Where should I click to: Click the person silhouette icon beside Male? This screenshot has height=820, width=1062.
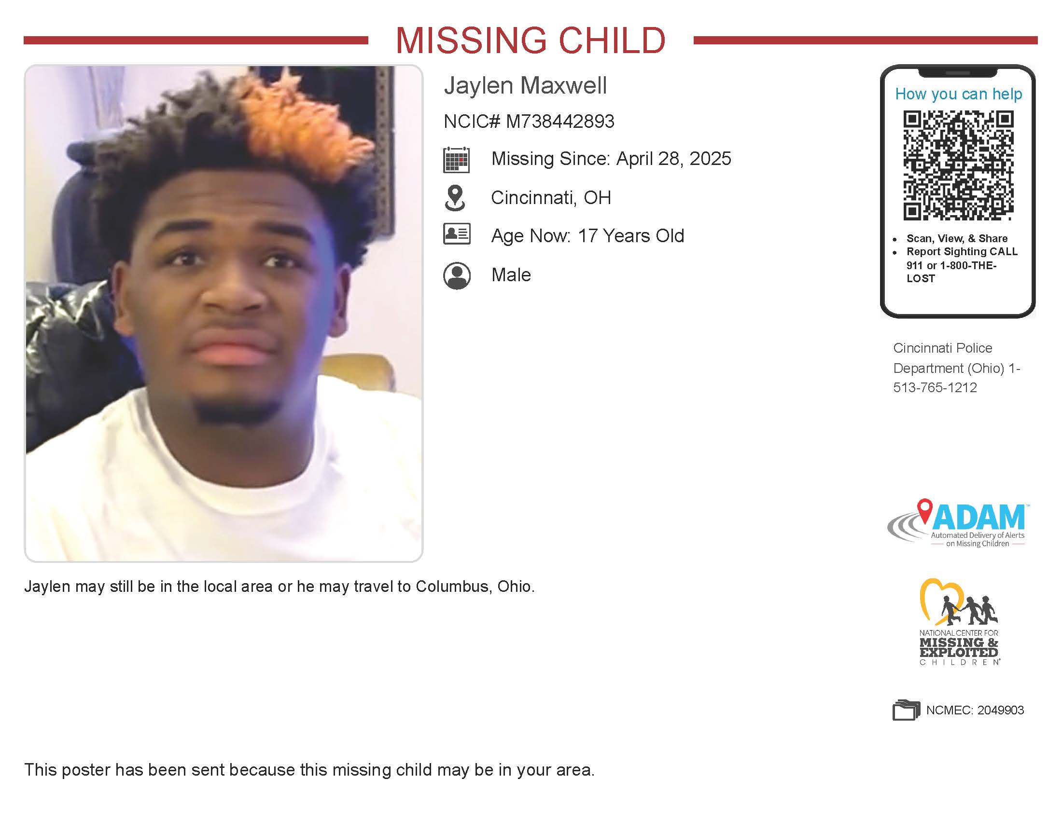(457, 275)
